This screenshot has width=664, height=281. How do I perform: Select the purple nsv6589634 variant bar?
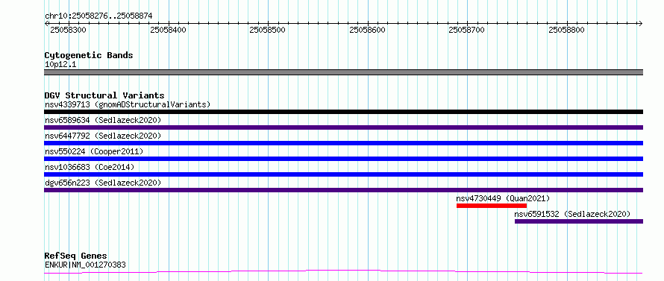point(343,127)
